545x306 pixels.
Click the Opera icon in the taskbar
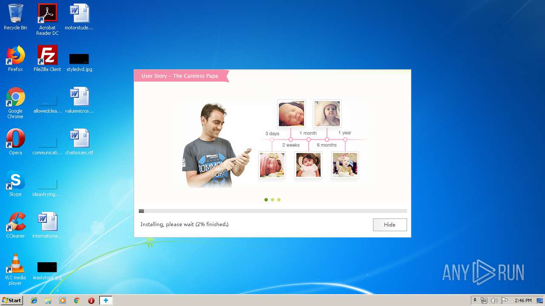pos(91,300)
